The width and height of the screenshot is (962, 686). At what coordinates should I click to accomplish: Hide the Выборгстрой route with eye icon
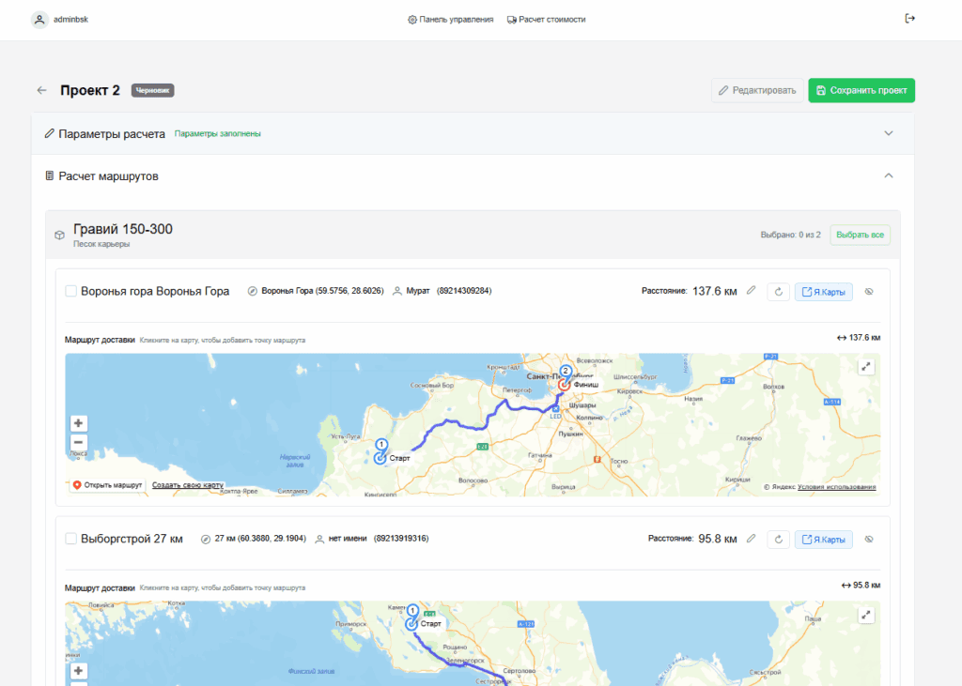[869, 540]
